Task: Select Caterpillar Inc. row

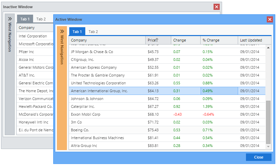Action: (167, 106)
